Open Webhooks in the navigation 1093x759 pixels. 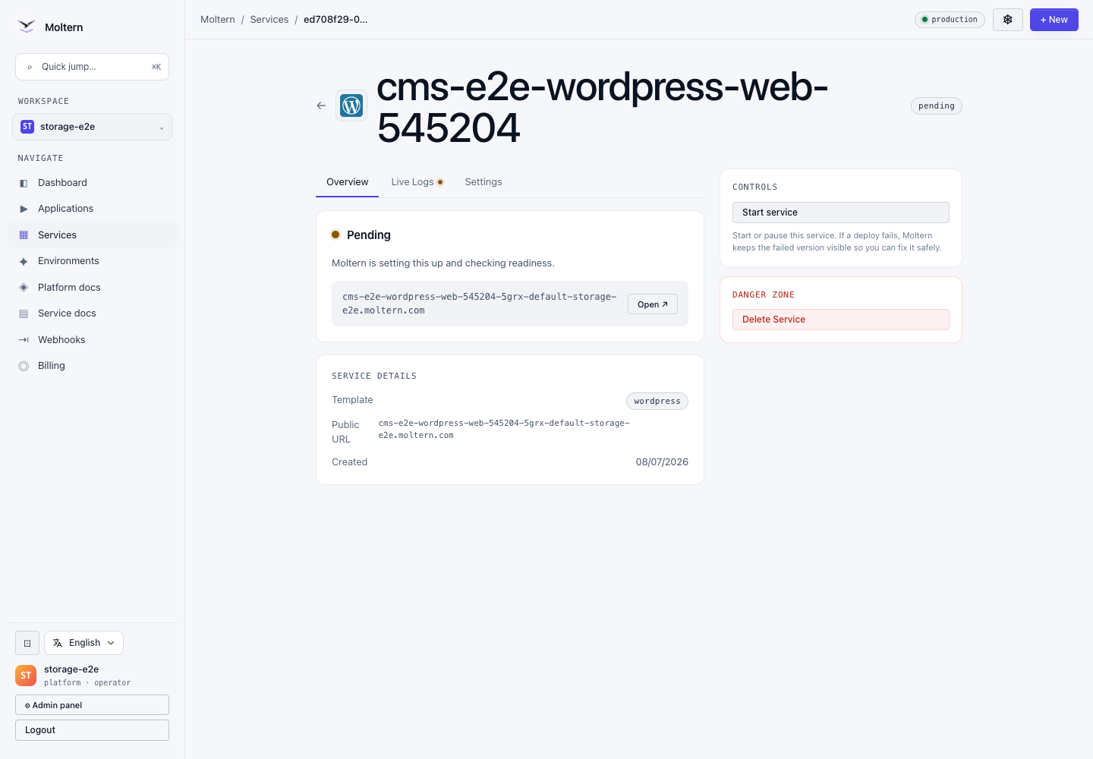(92, 340)
